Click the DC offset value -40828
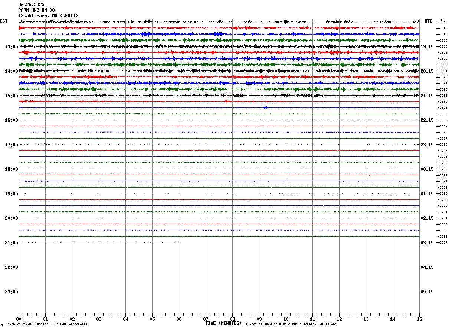This screenshot has height=329, width=449. pyautogui.click(x=442, y=65)
